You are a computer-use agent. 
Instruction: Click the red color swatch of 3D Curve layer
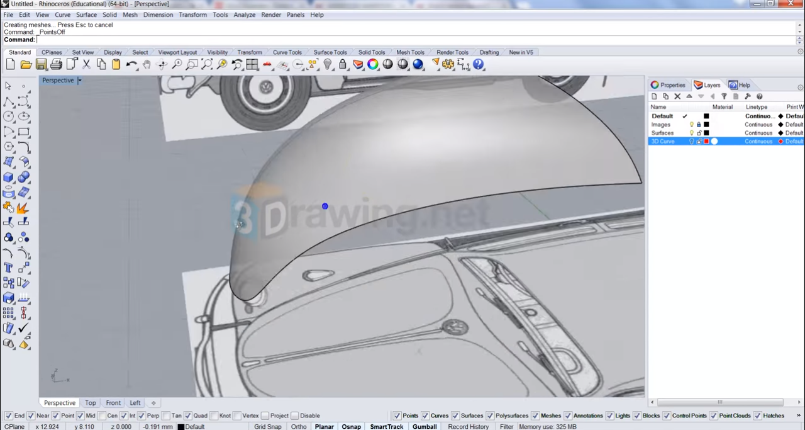pyautogui.click(x=706, y=142)
